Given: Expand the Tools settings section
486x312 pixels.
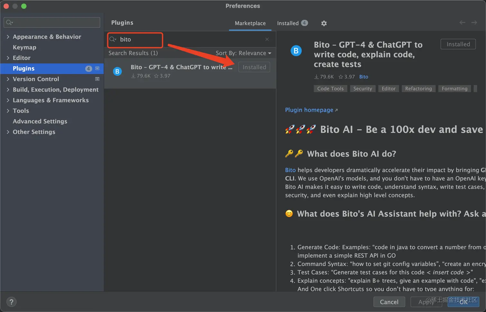Looking at the screenshot, I should coord(8,111).
